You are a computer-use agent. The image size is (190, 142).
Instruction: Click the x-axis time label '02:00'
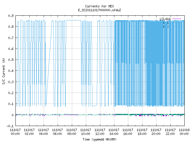coord(29,134)
